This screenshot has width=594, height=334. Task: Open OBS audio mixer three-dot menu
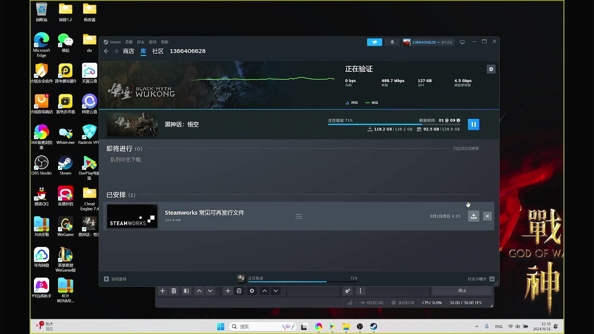(x=360, y=291)
